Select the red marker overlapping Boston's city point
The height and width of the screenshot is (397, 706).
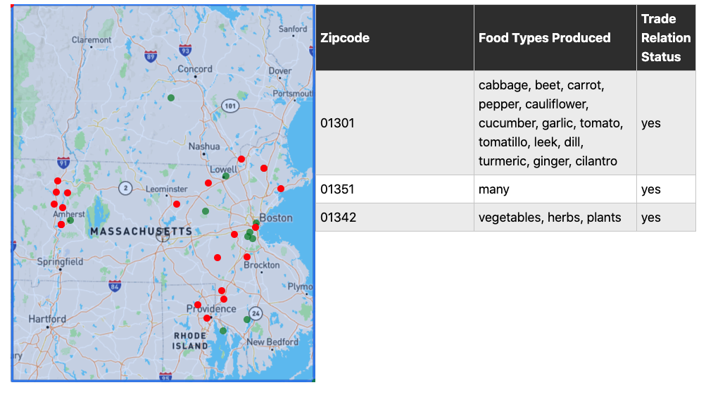pyautogui.click(x=256, y=227)
